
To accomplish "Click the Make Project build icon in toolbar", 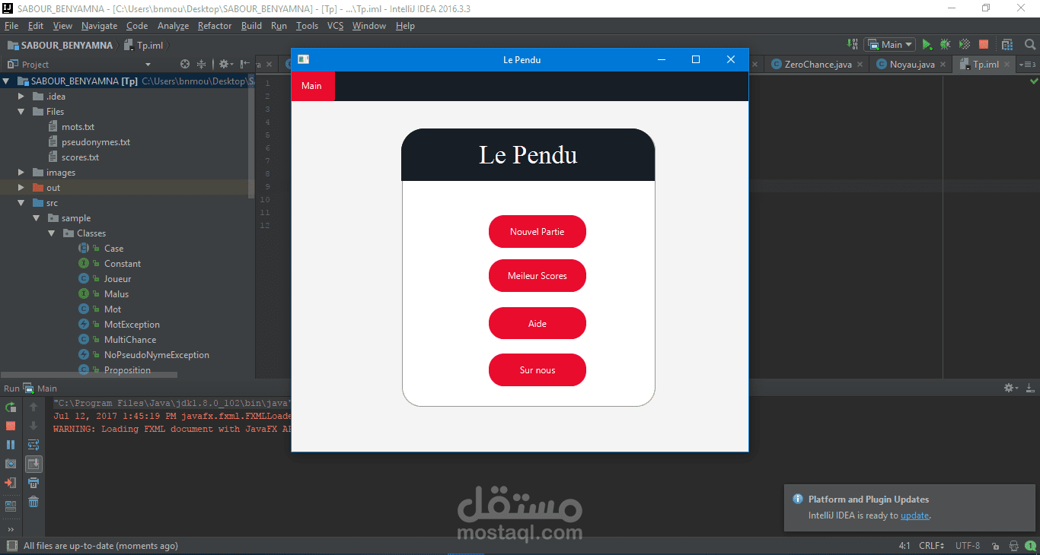I will [x=852, y=45].
